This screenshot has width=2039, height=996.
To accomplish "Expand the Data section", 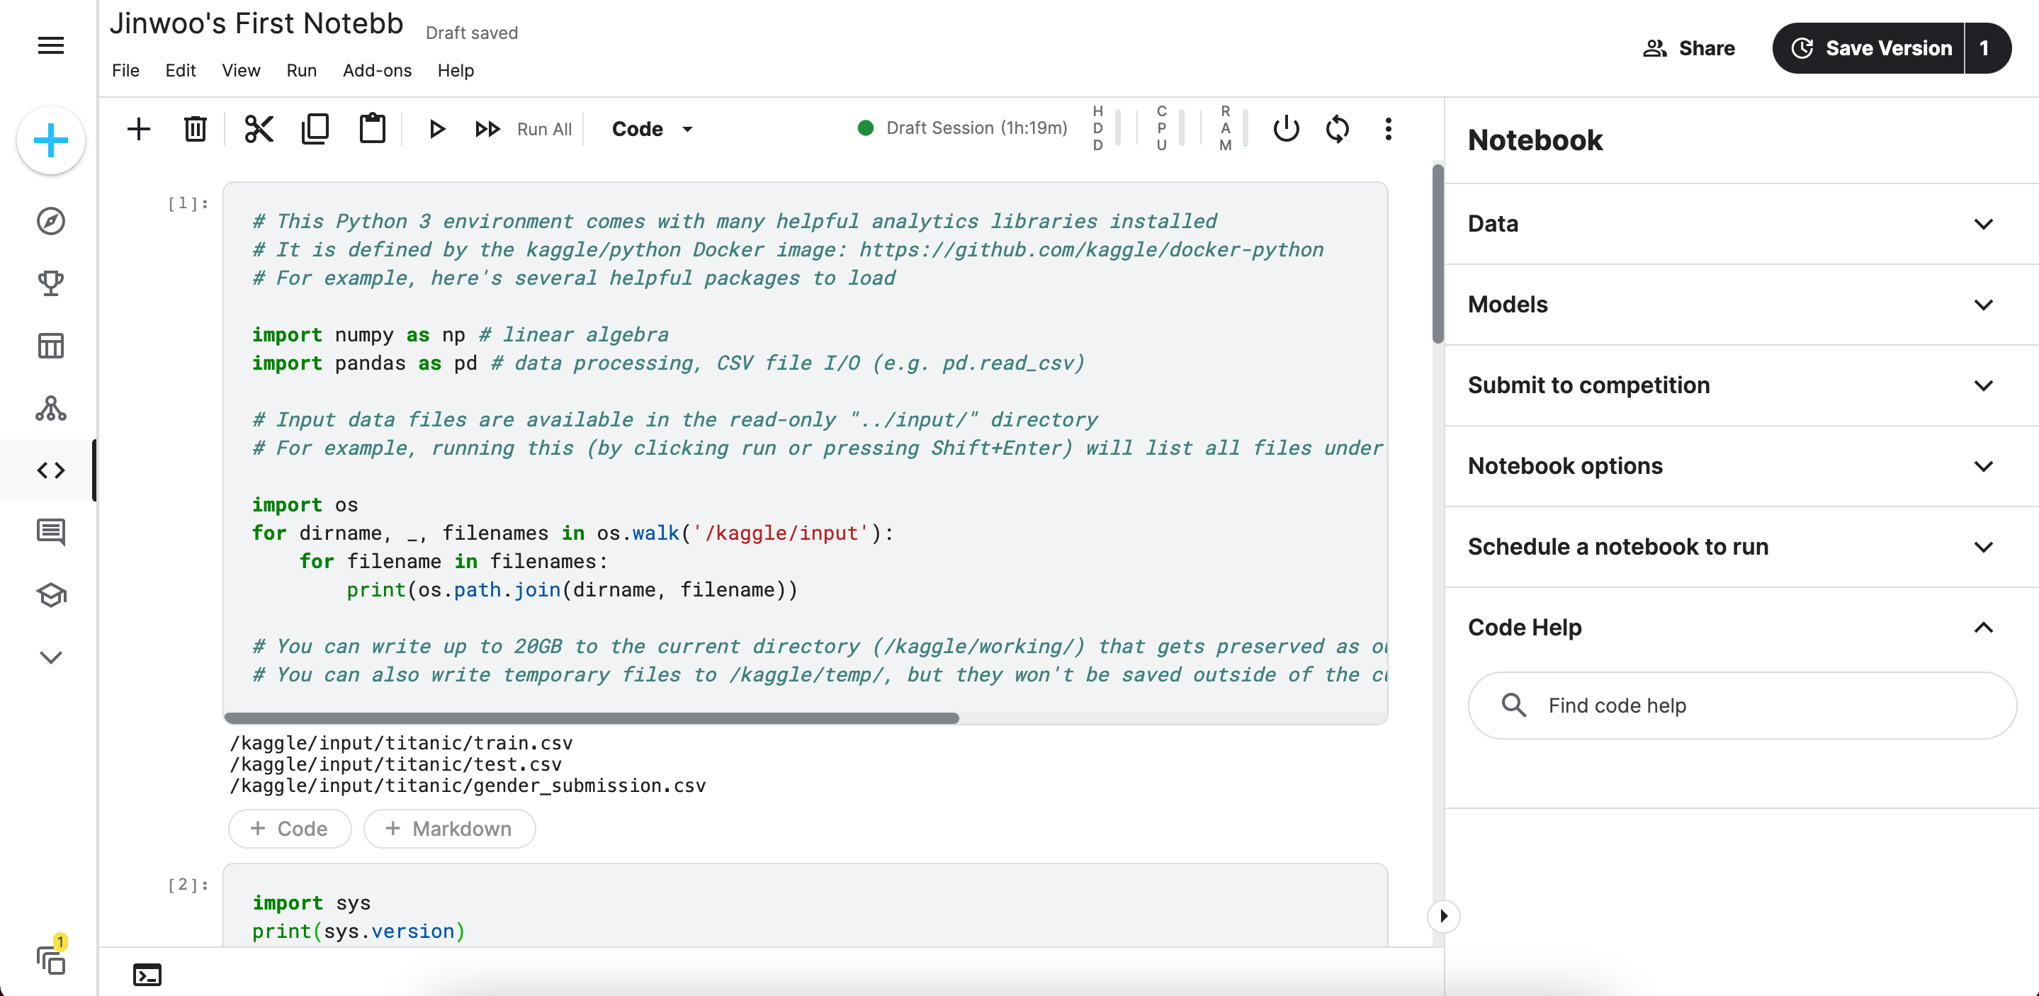I will point(1741,224).
